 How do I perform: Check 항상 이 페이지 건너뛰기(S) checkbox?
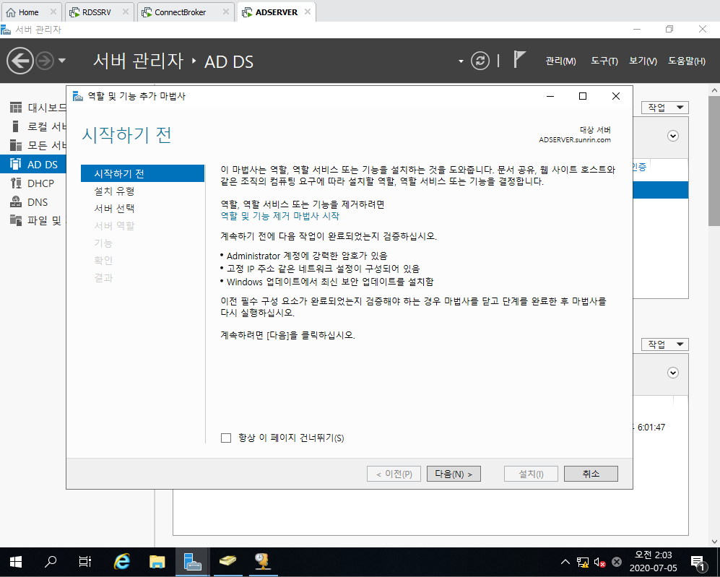(x=226, y=438)
